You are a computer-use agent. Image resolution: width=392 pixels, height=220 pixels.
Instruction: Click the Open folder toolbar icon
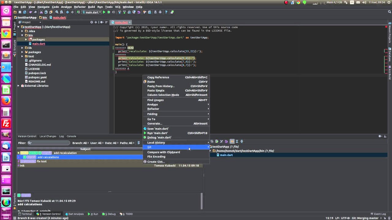tap(15, 12)
